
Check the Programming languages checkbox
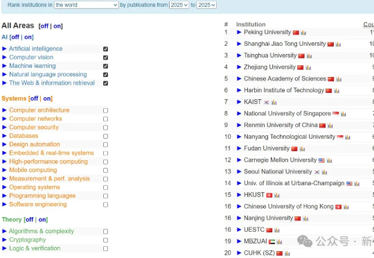pyautogui.click(x=106, y=196)
